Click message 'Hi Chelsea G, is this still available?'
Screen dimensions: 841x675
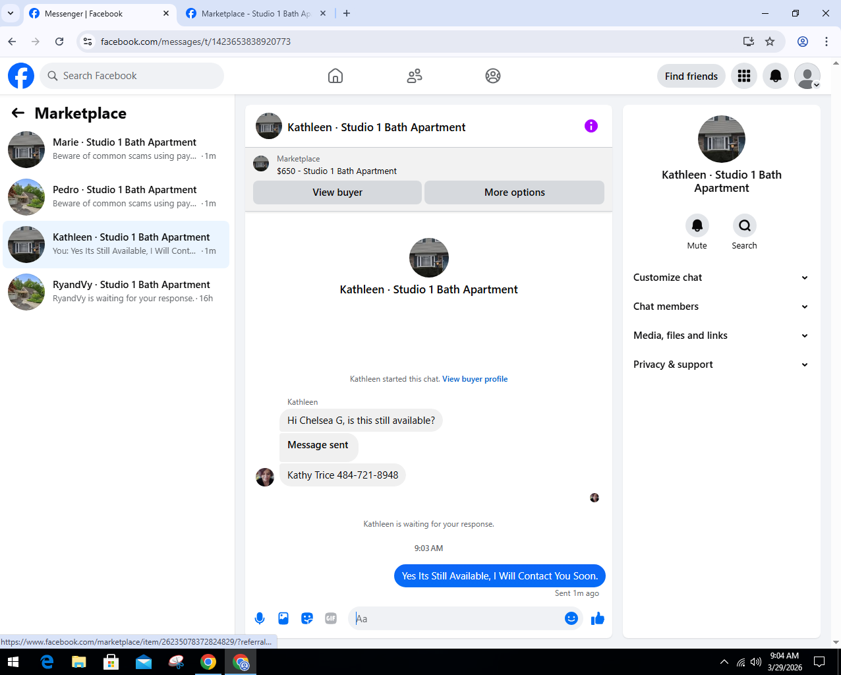tap(361, 421)
